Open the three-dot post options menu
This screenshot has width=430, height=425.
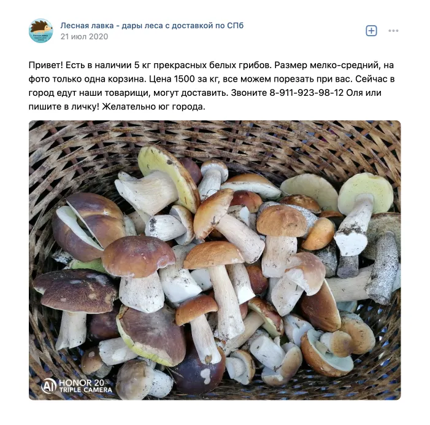[x=393, y=31]
